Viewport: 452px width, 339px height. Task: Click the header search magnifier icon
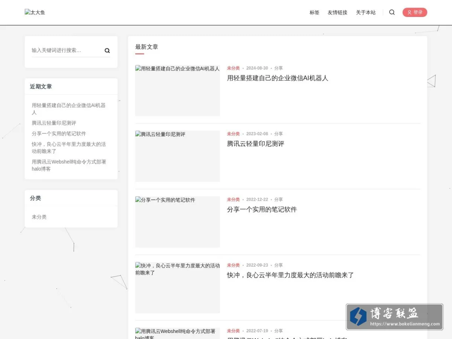coord(392,12)
